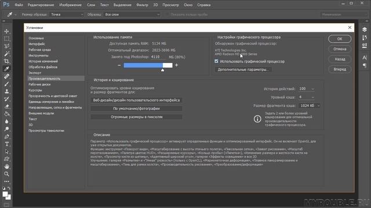Open the Размер фрагмента кэша dropdown
Image resolution: width=371 pixels, height=208 pixels.
click(309, 106)
